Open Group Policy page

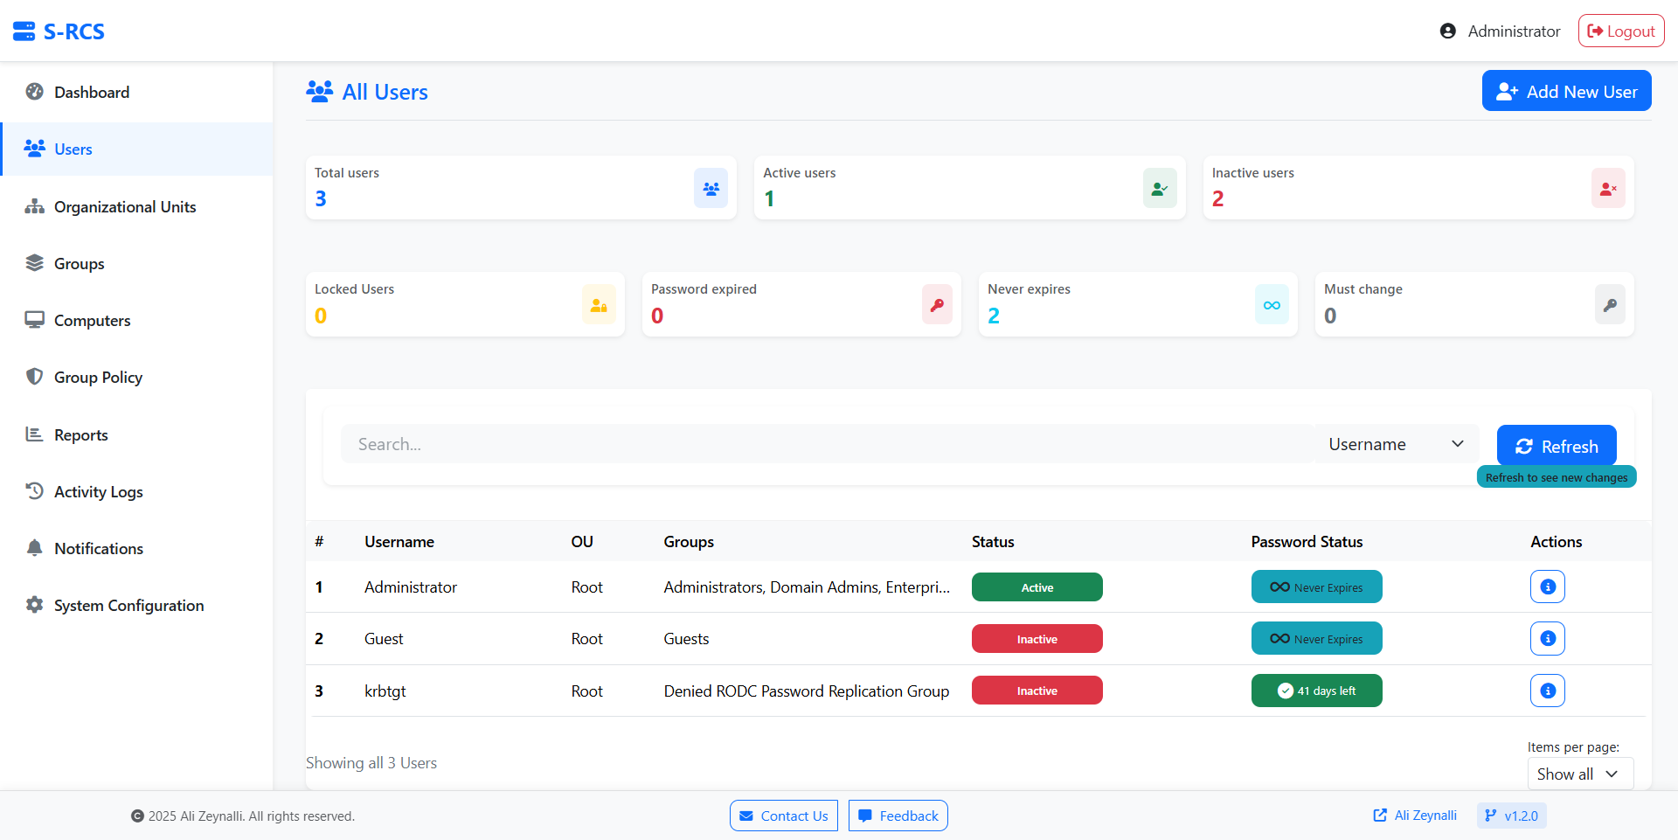[x=136, y=377]
